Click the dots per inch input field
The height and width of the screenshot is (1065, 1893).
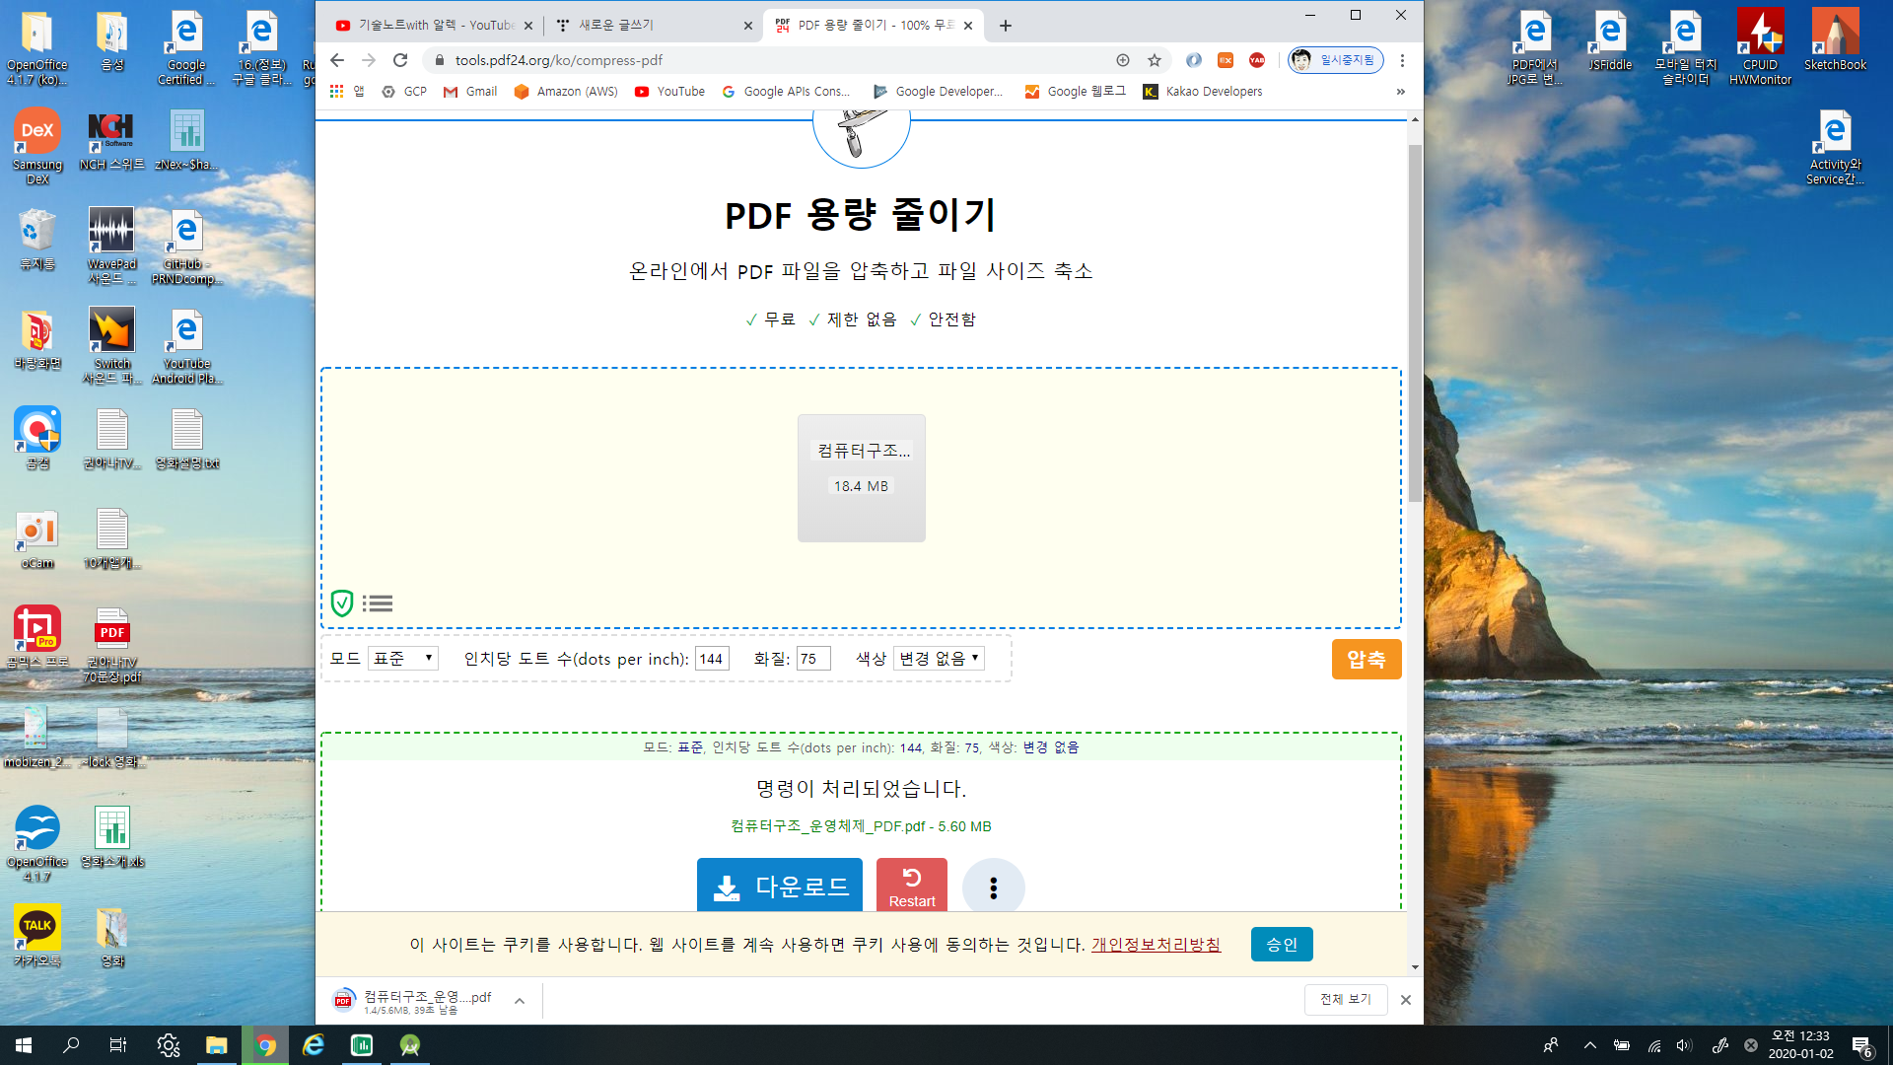(712, 659)
